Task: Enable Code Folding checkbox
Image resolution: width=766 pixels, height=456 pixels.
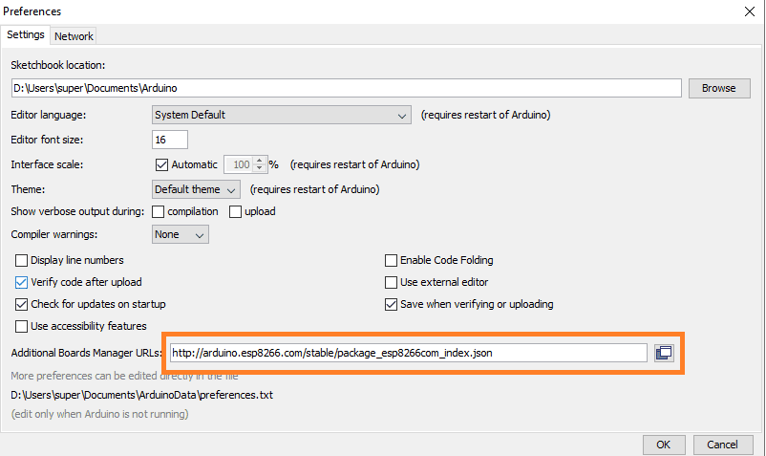Action: tap(391, 260)
